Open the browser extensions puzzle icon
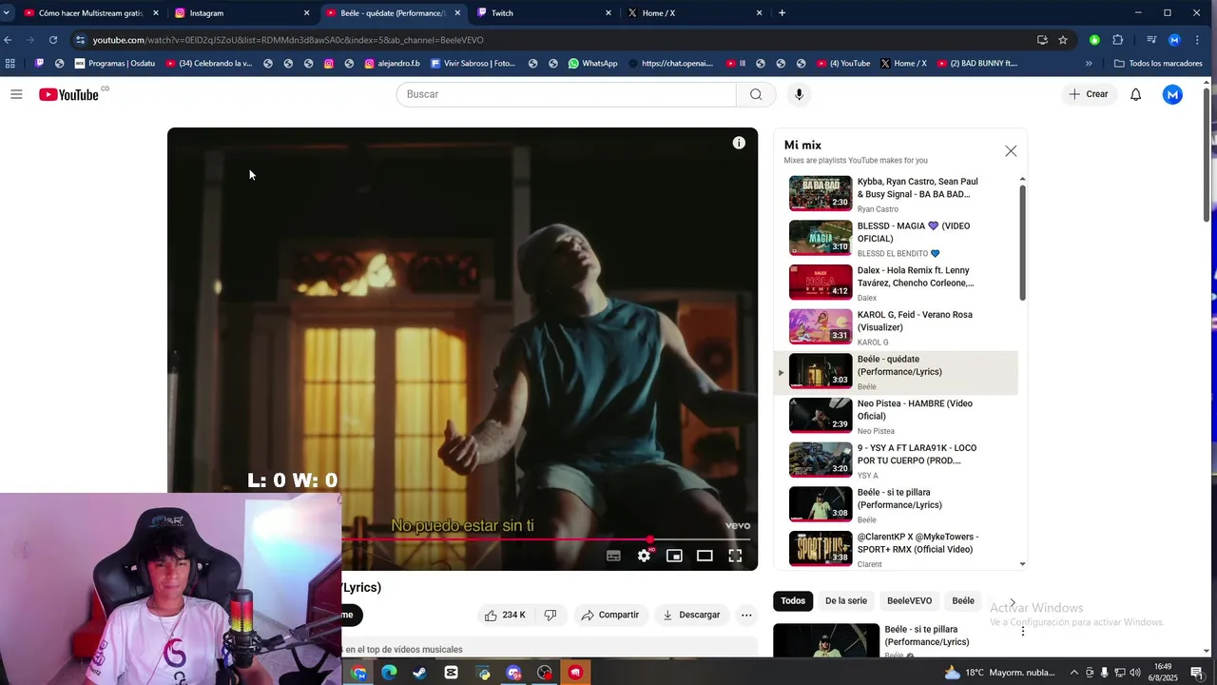The width and height of the screenshot is (1217, 685). (1118, 40)
